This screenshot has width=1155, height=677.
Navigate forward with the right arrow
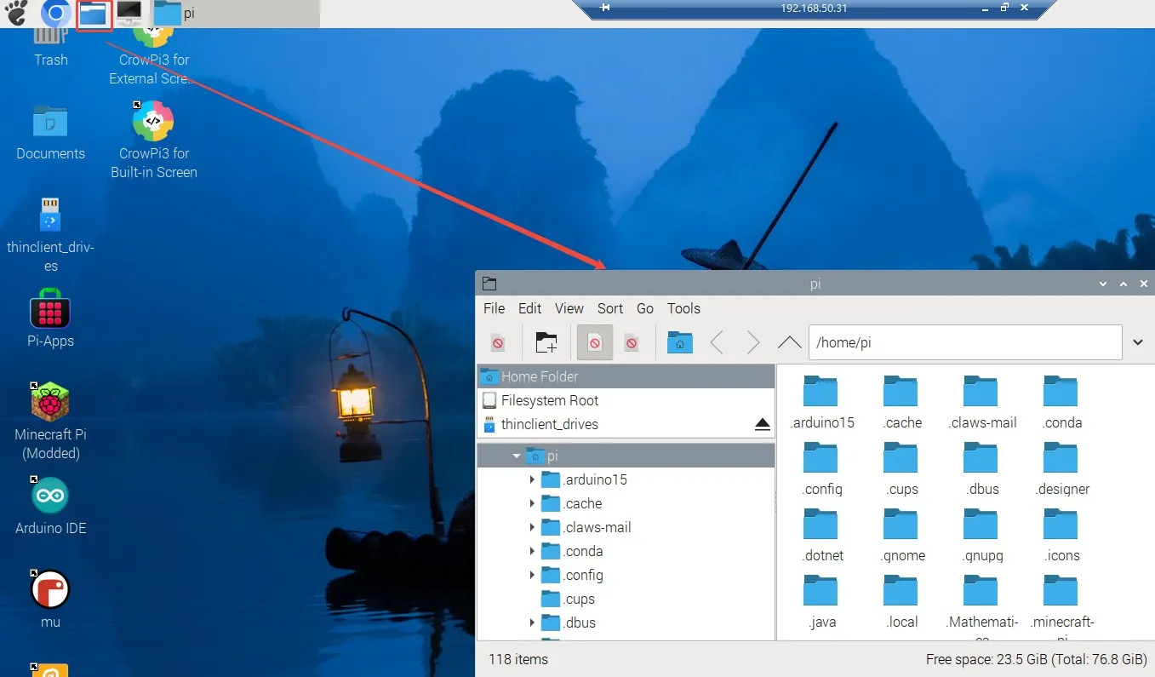click(753, 342)
